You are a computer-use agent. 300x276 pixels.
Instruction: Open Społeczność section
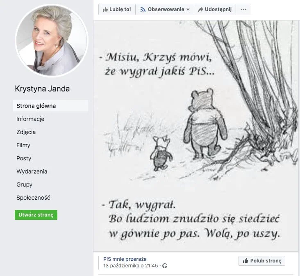click(33, 198)
